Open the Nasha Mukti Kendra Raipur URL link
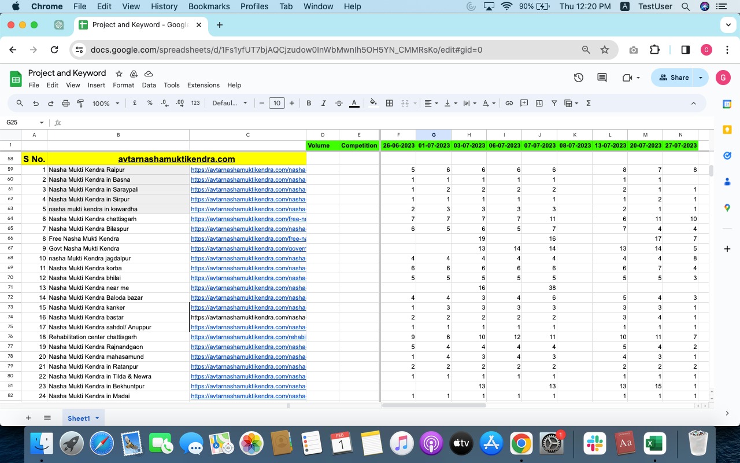 [247, 170]
